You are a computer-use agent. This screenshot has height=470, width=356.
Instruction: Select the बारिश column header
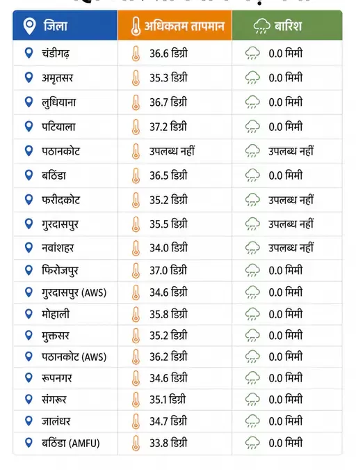pyautogui.click(x=287, y=26)
